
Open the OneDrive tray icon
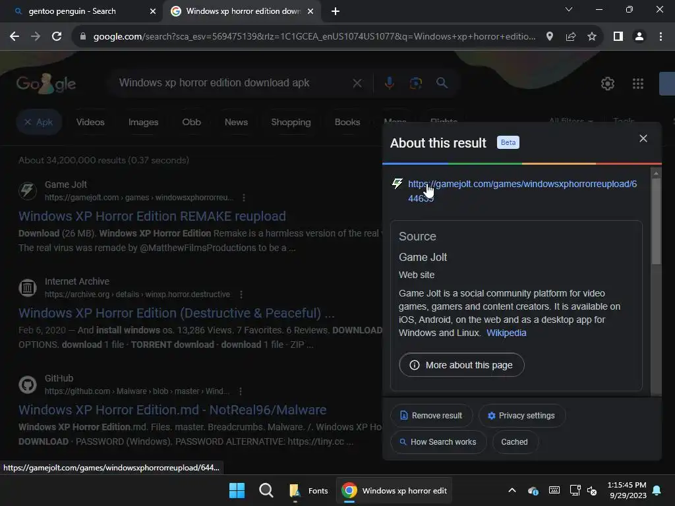point(533,490)
